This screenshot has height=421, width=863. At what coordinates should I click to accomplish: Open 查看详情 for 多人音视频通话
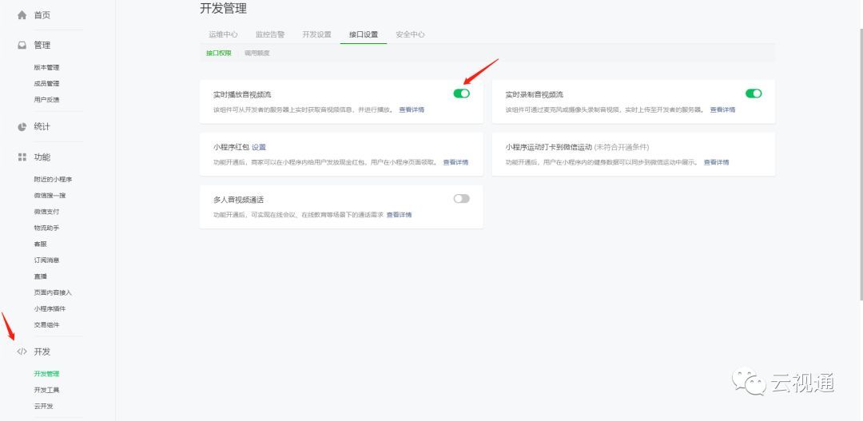[x=399, y=215]
